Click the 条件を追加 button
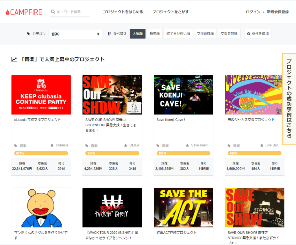Viewport: 296px width, 245px height. tap(258, 34)
